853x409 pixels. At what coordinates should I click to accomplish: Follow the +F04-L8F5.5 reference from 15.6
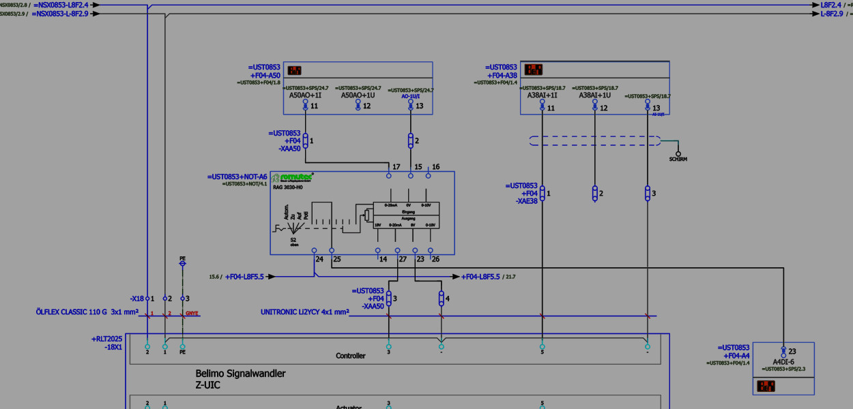click(244, 277)
